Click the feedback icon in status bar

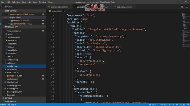[x=188, y=105]
